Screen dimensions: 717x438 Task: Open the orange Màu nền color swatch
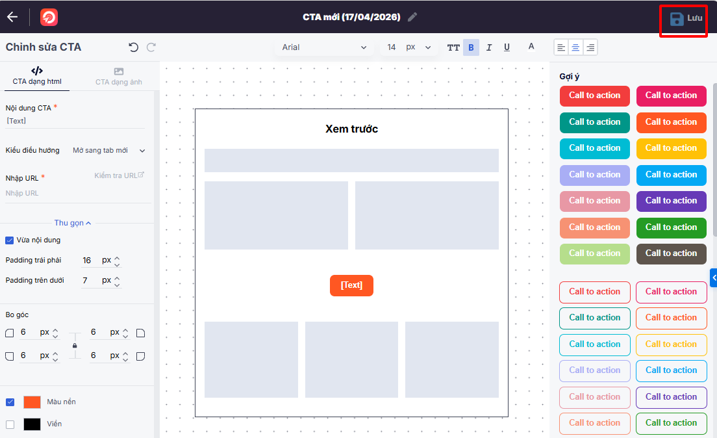[32, 402]
